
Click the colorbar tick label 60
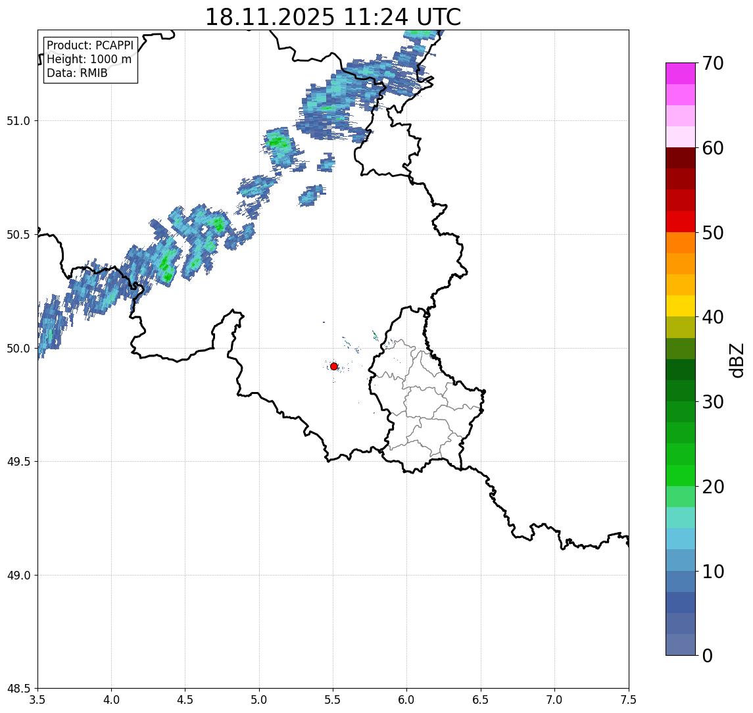(713, 148)
